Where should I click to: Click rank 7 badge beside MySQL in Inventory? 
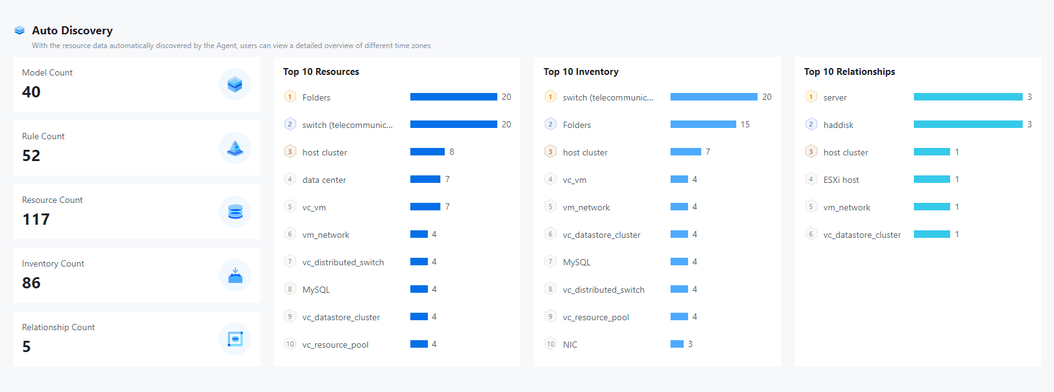(x=550, y=262)
